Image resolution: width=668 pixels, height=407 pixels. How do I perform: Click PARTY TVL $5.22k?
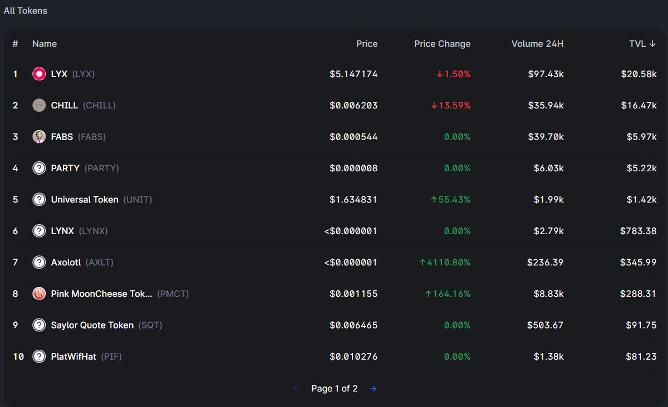[641, 168]
